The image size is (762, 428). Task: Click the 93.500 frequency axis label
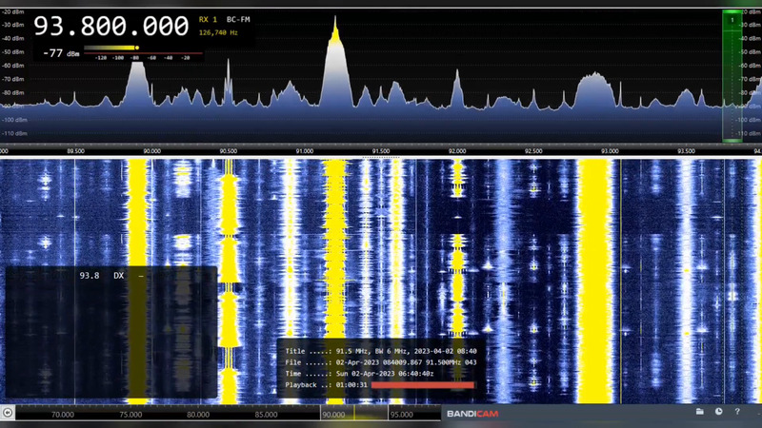tap(686, 151)
